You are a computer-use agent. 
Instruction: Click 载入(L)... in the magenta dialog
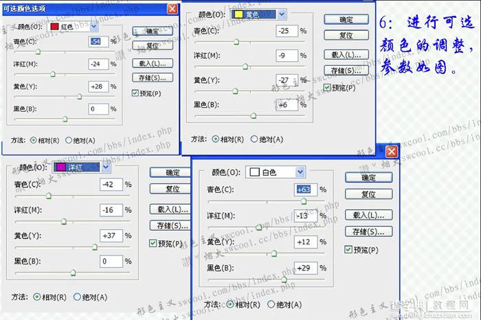(168, 209)
